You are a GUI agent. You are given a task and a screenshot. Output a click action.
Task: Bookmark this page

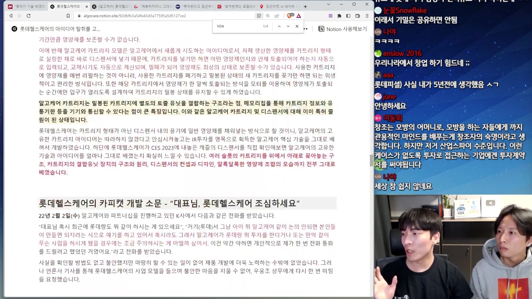coord(68,16)
